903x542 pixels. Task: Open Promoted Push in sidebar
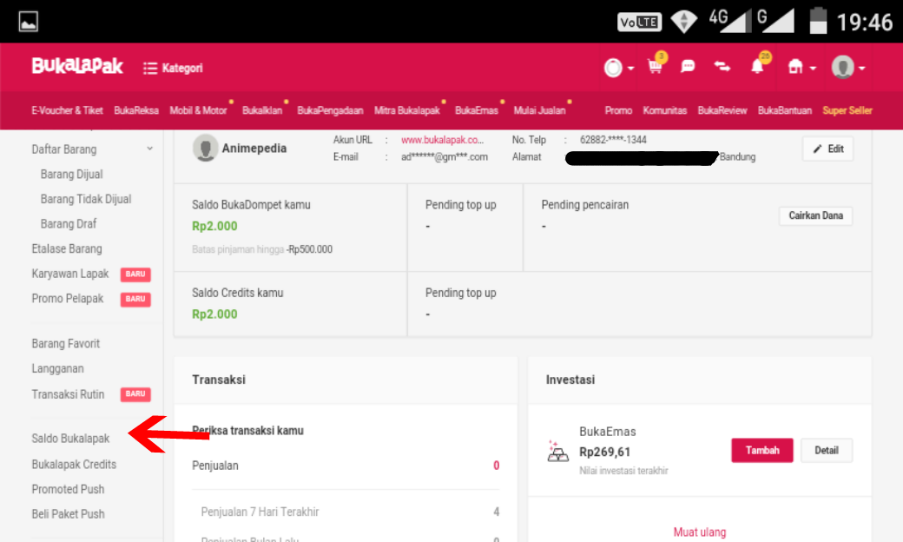pos(68,489)
